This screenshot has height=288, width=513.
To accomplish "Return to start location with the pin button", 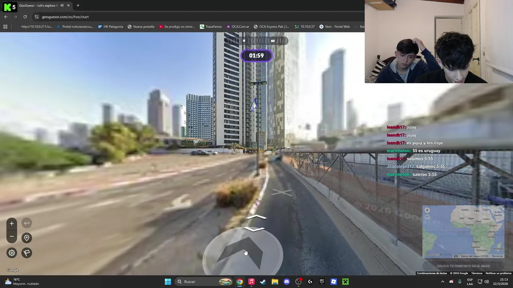I will click(26, 238).
